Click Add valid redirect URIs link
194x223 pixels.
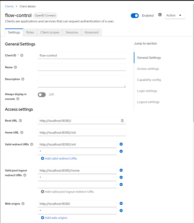pyautogui.click(x=59, y=158)
